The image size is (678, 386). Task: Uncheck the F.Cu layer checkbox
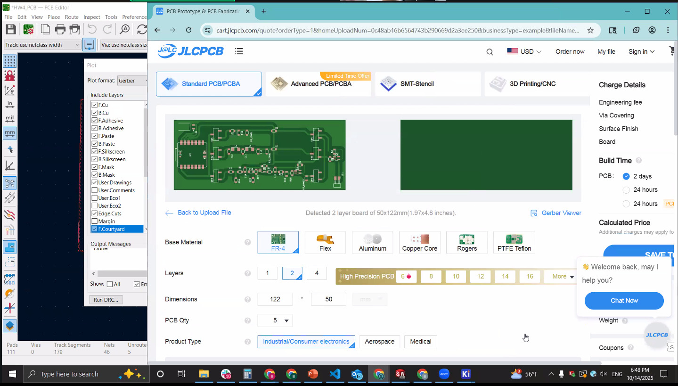pyautogui.click(x=94, y=105)
